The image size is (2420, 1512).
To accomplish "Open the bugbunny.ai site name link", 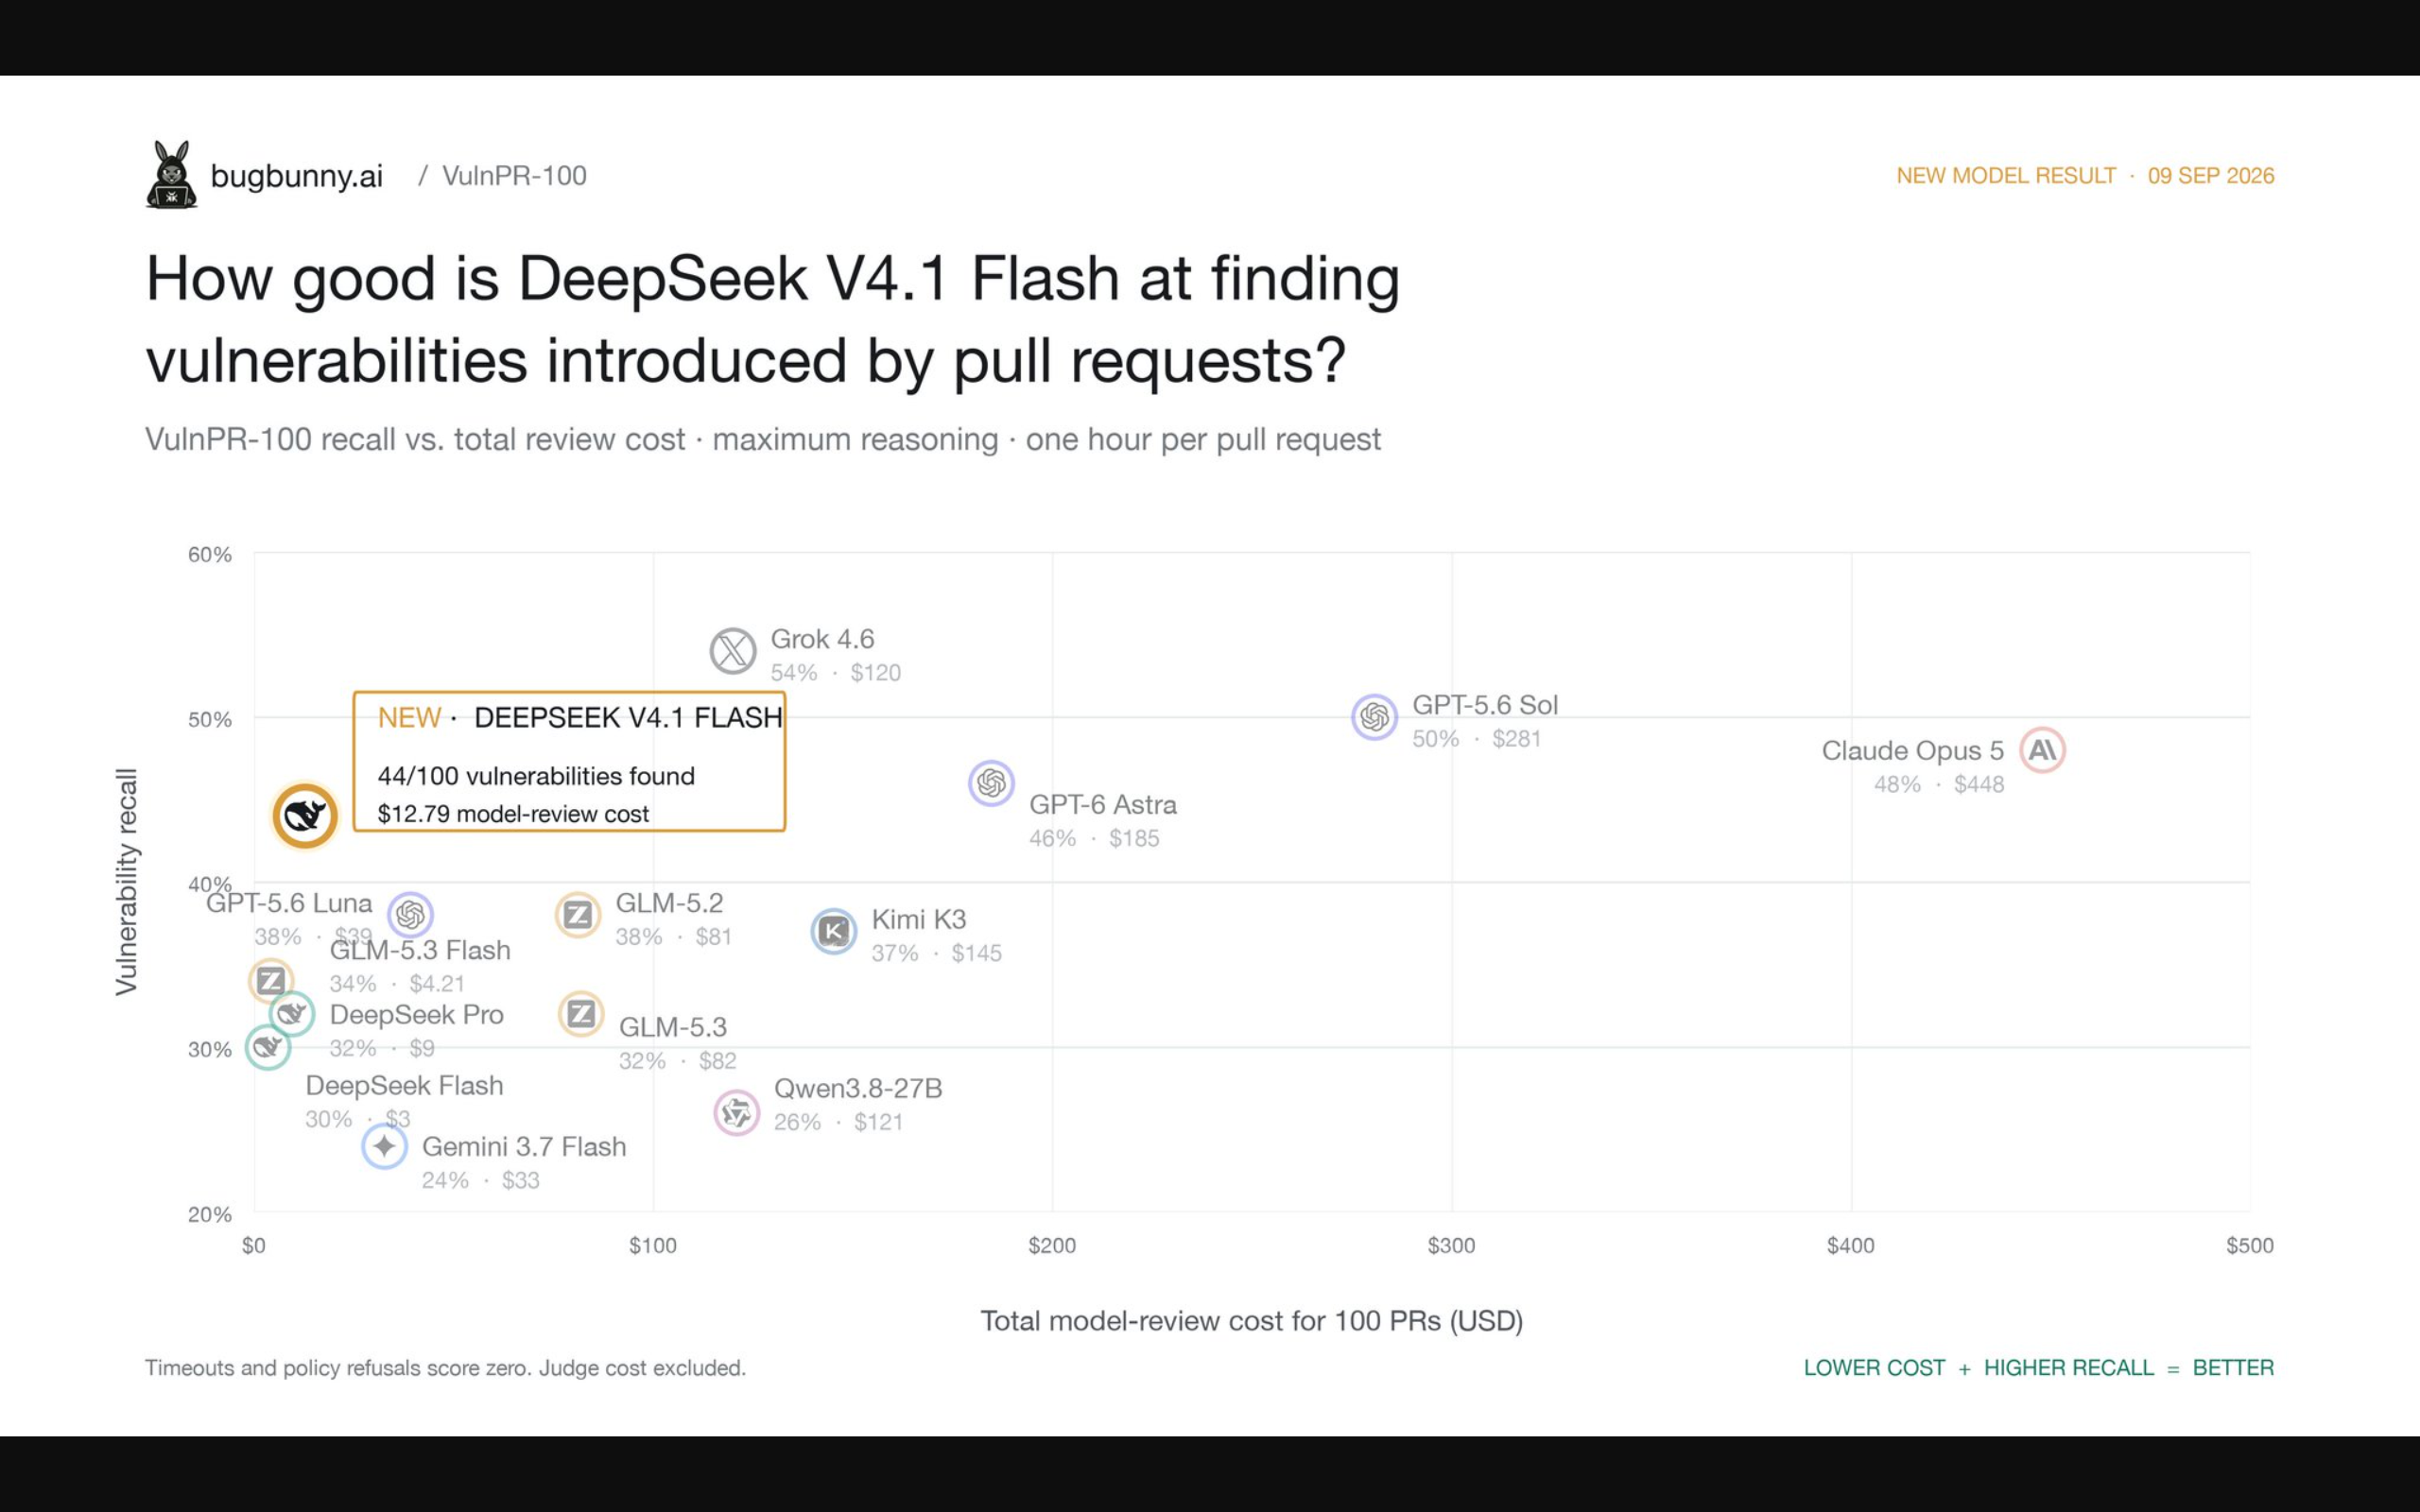I will pyautogui.click(x=296, y=176).
